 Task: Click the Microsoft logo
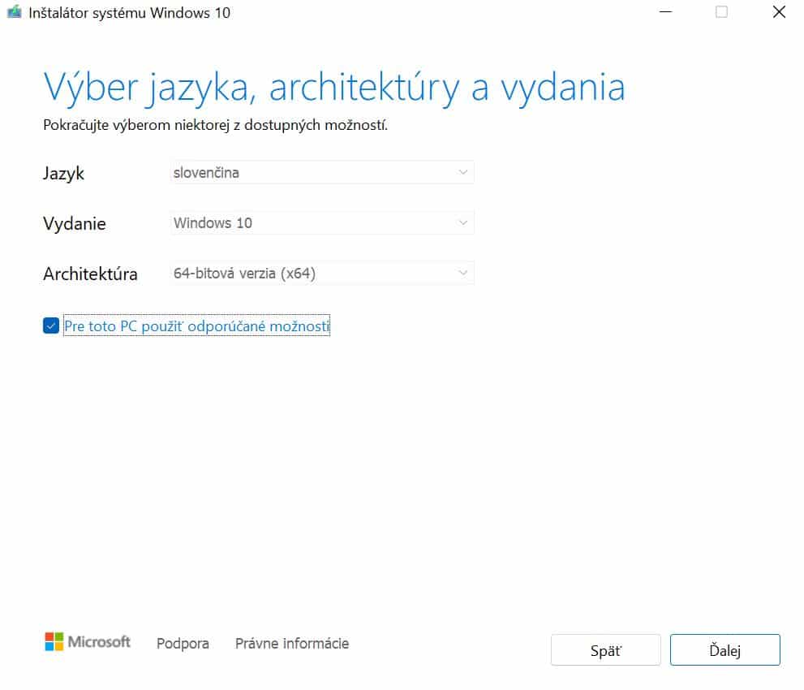[88, 642]
